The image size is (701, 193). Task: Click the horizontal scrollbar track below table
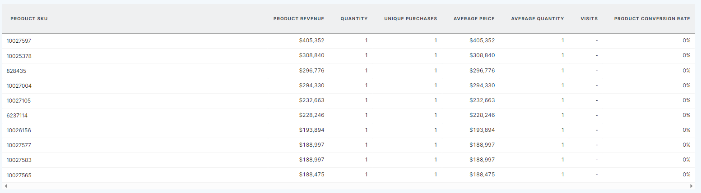coord(348,186)
